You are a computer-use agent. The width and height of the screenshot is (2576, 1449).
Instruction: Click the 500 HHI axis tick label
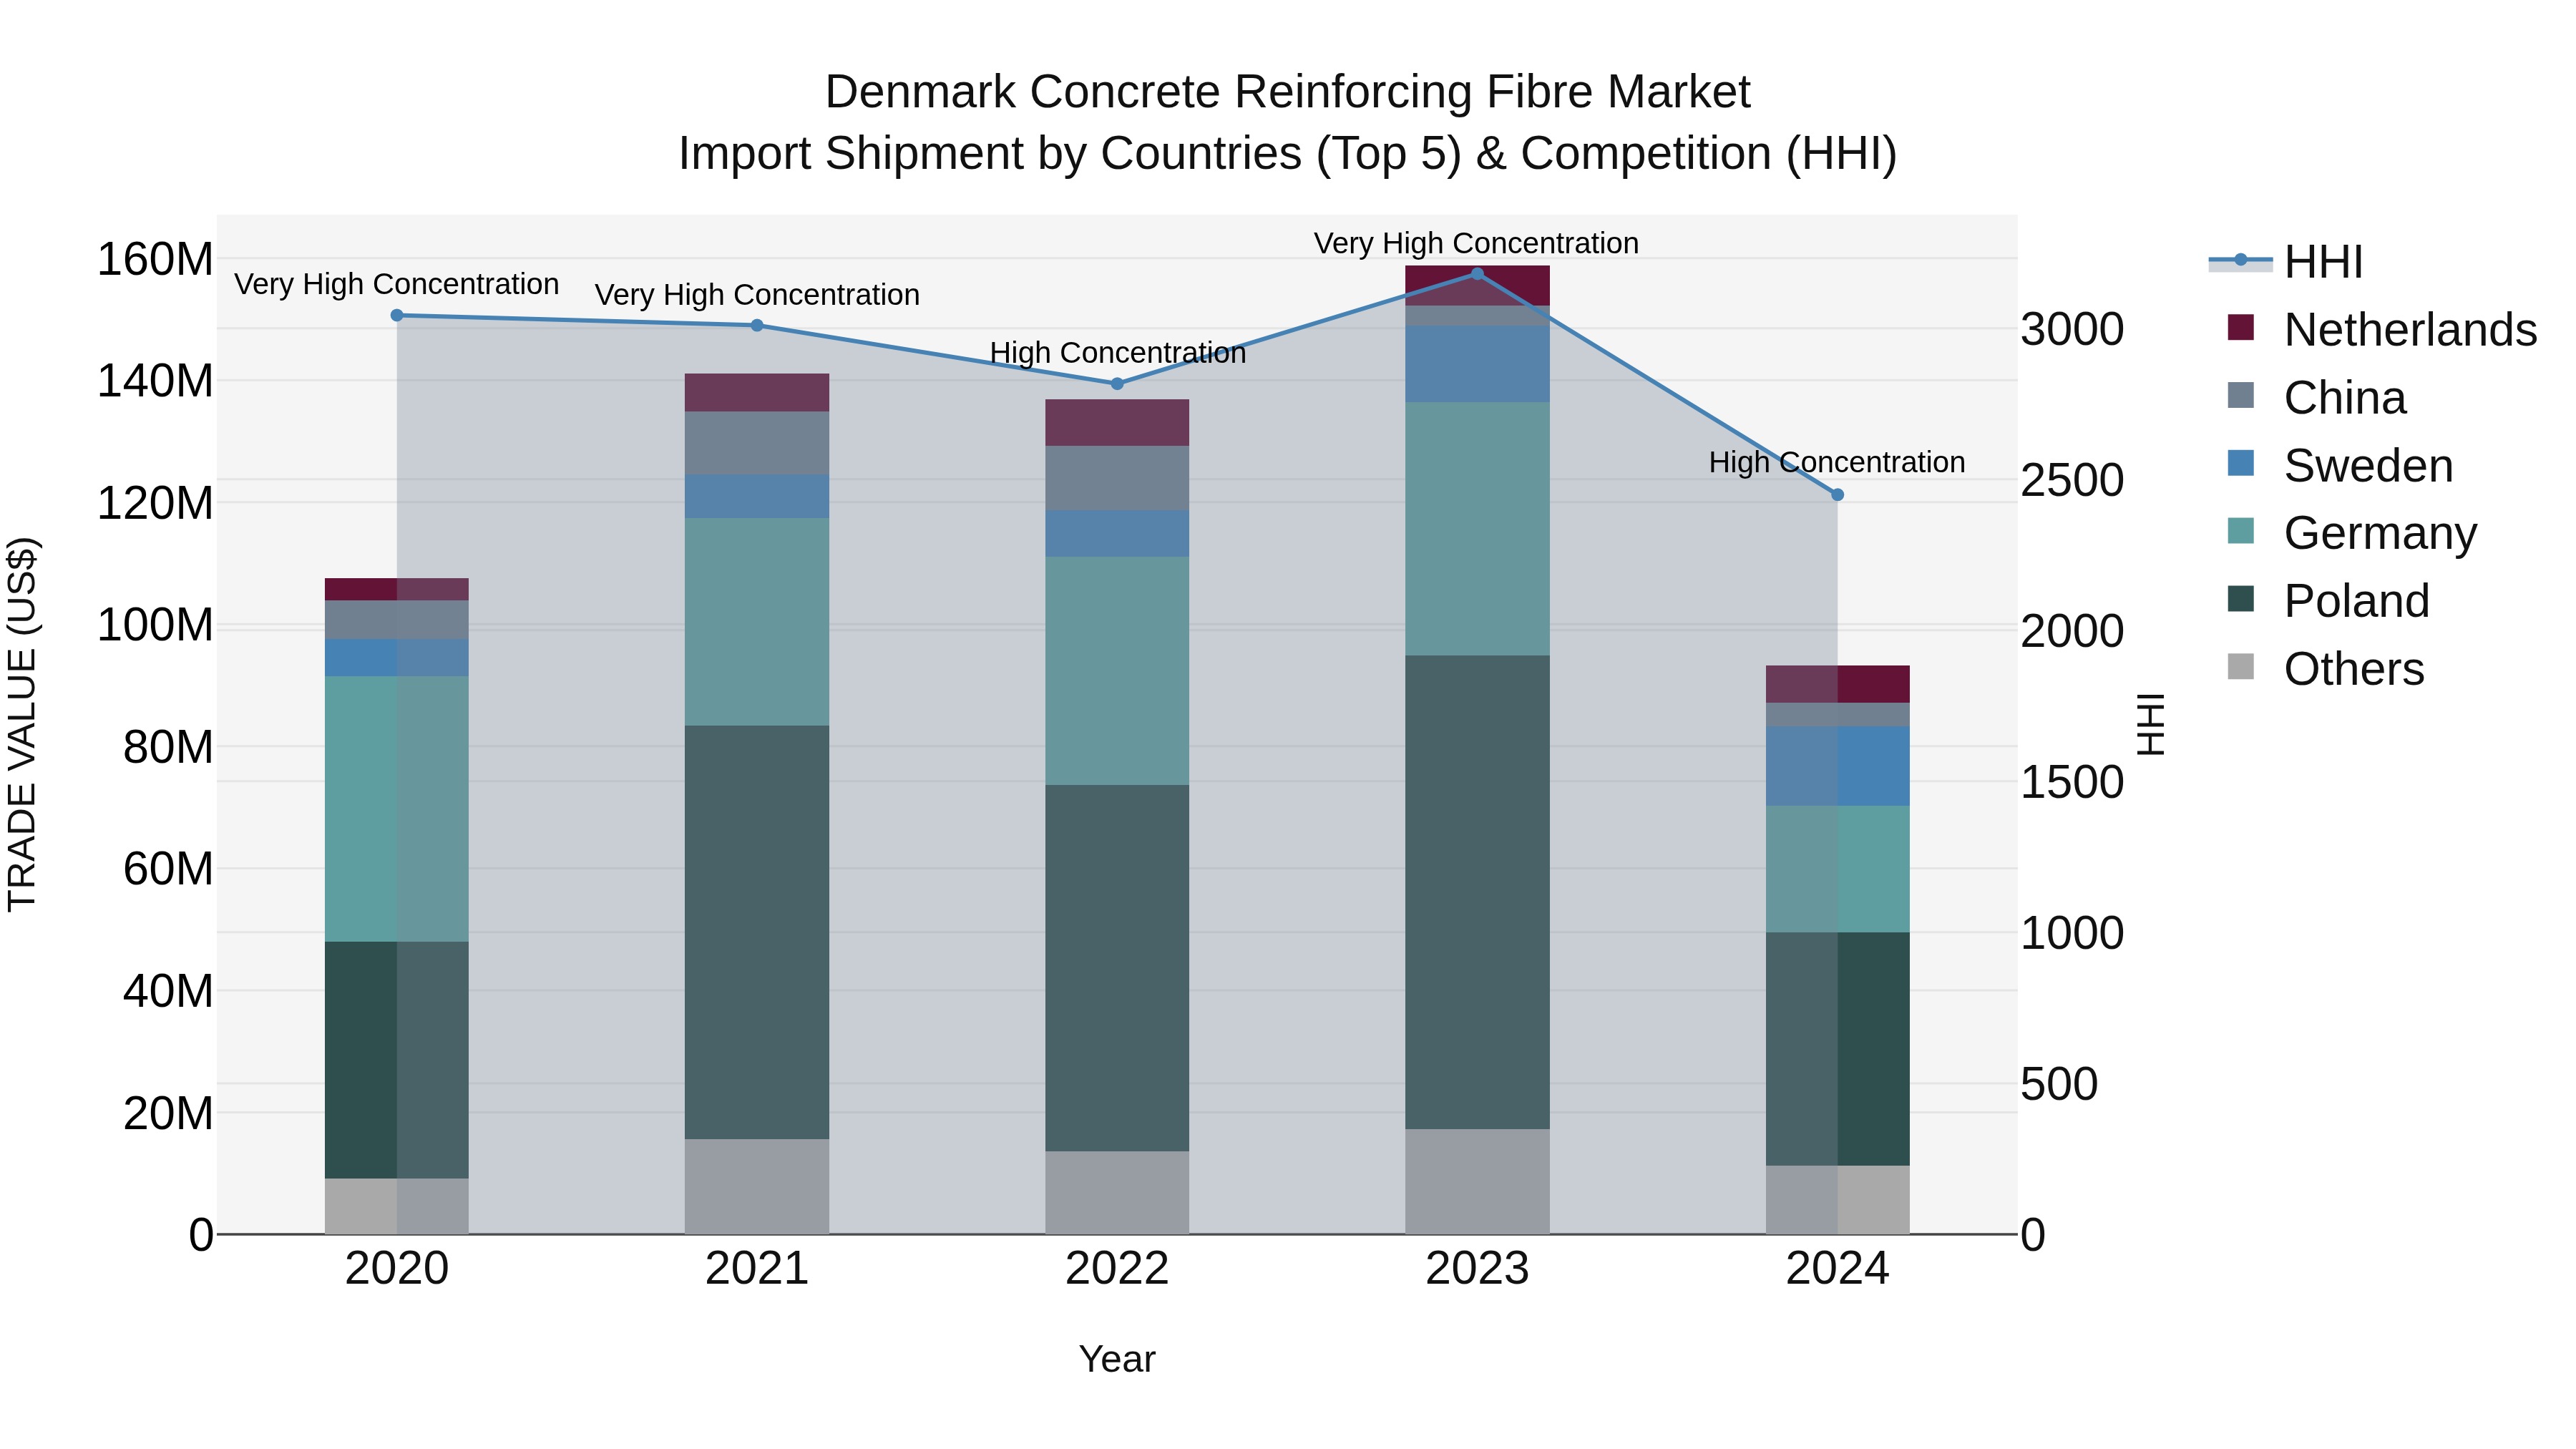point(2059,1084)
